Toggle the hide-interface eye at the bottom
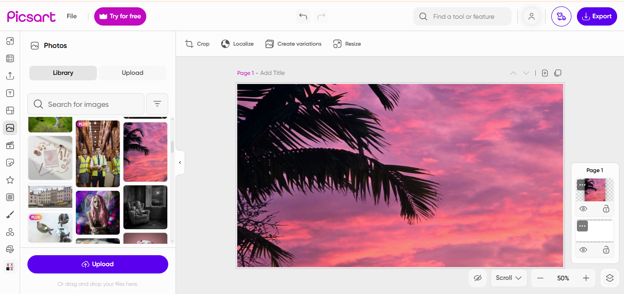Viewport: 624px width, 294px height. point(478,278)
